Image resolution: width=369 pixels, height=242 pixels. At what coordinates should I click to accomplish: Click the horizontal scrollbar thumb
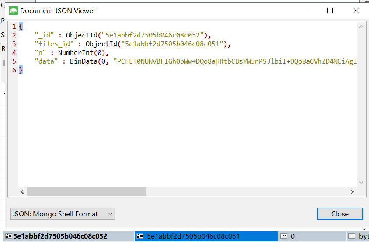pyautogui.click(x=87, y=191)
